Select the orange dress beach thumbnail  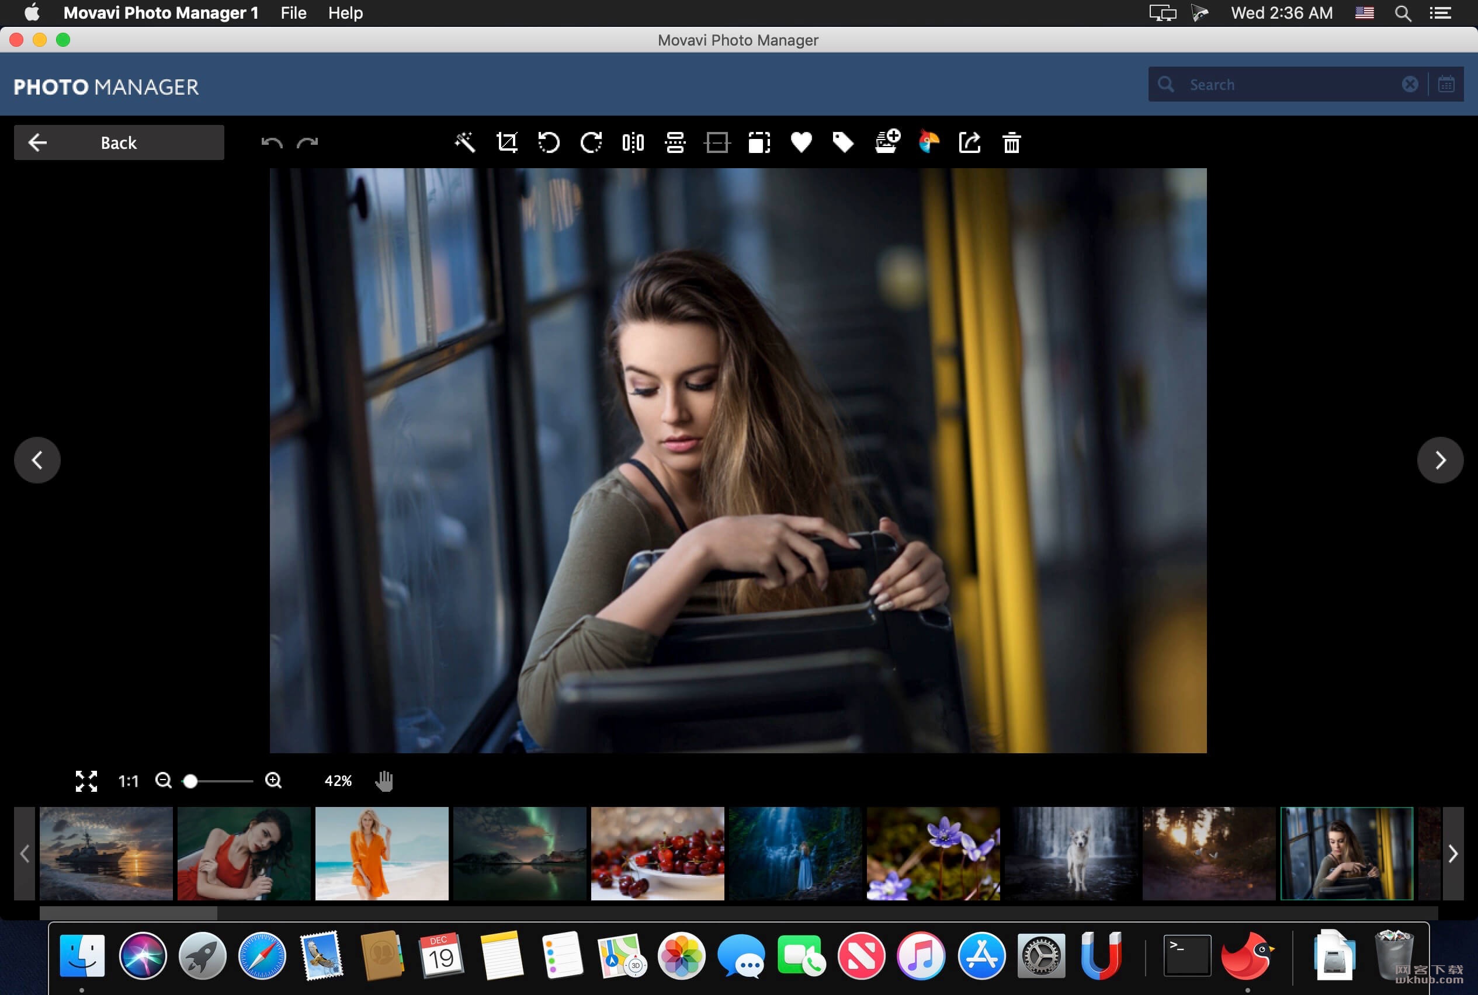click(381, 854)
